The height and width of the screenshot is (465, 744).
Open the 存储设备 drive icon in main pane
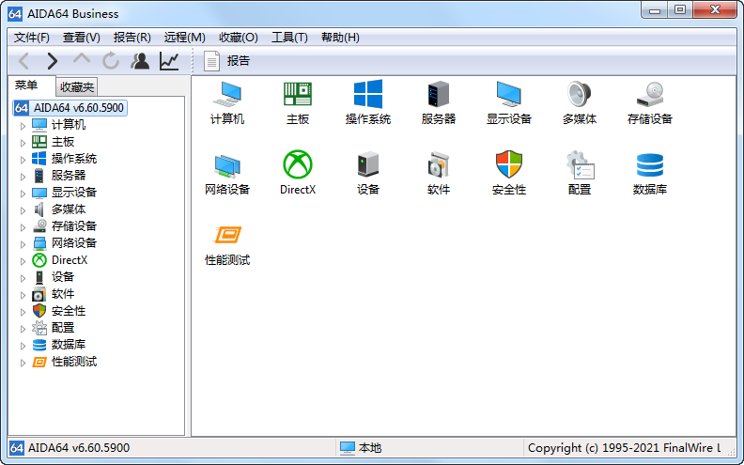pos(649,102)
